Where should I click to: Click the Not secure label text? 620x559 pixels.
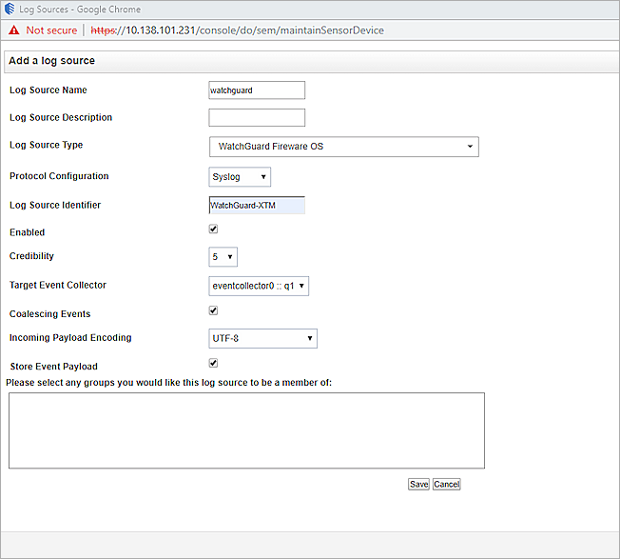[x=50, y=30]
